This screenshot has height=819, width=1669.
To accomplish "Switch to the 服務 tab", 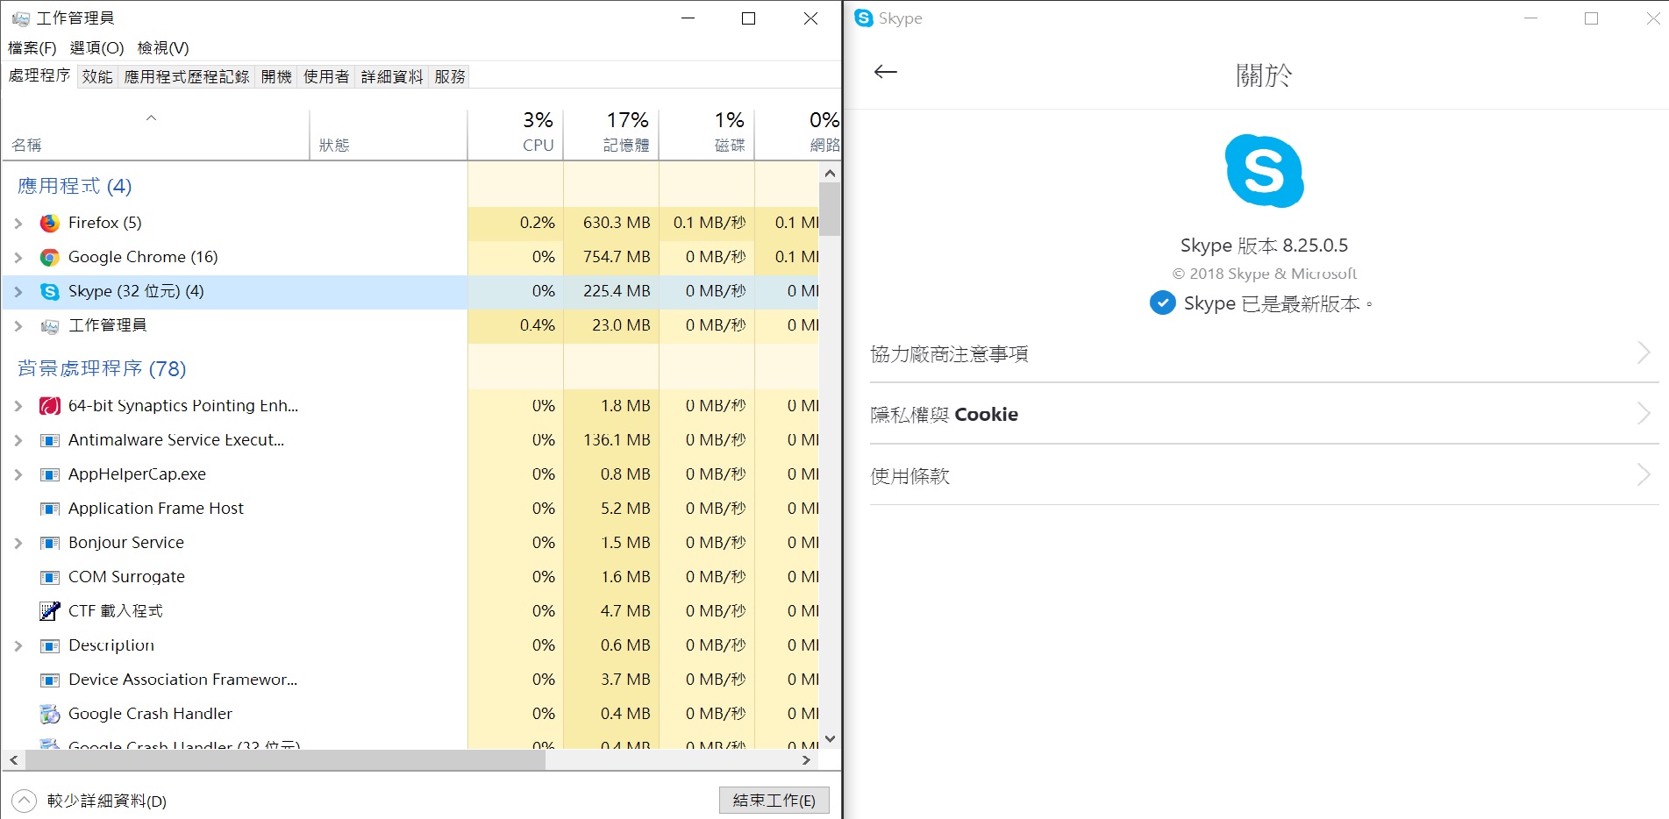I will (450, 76).
